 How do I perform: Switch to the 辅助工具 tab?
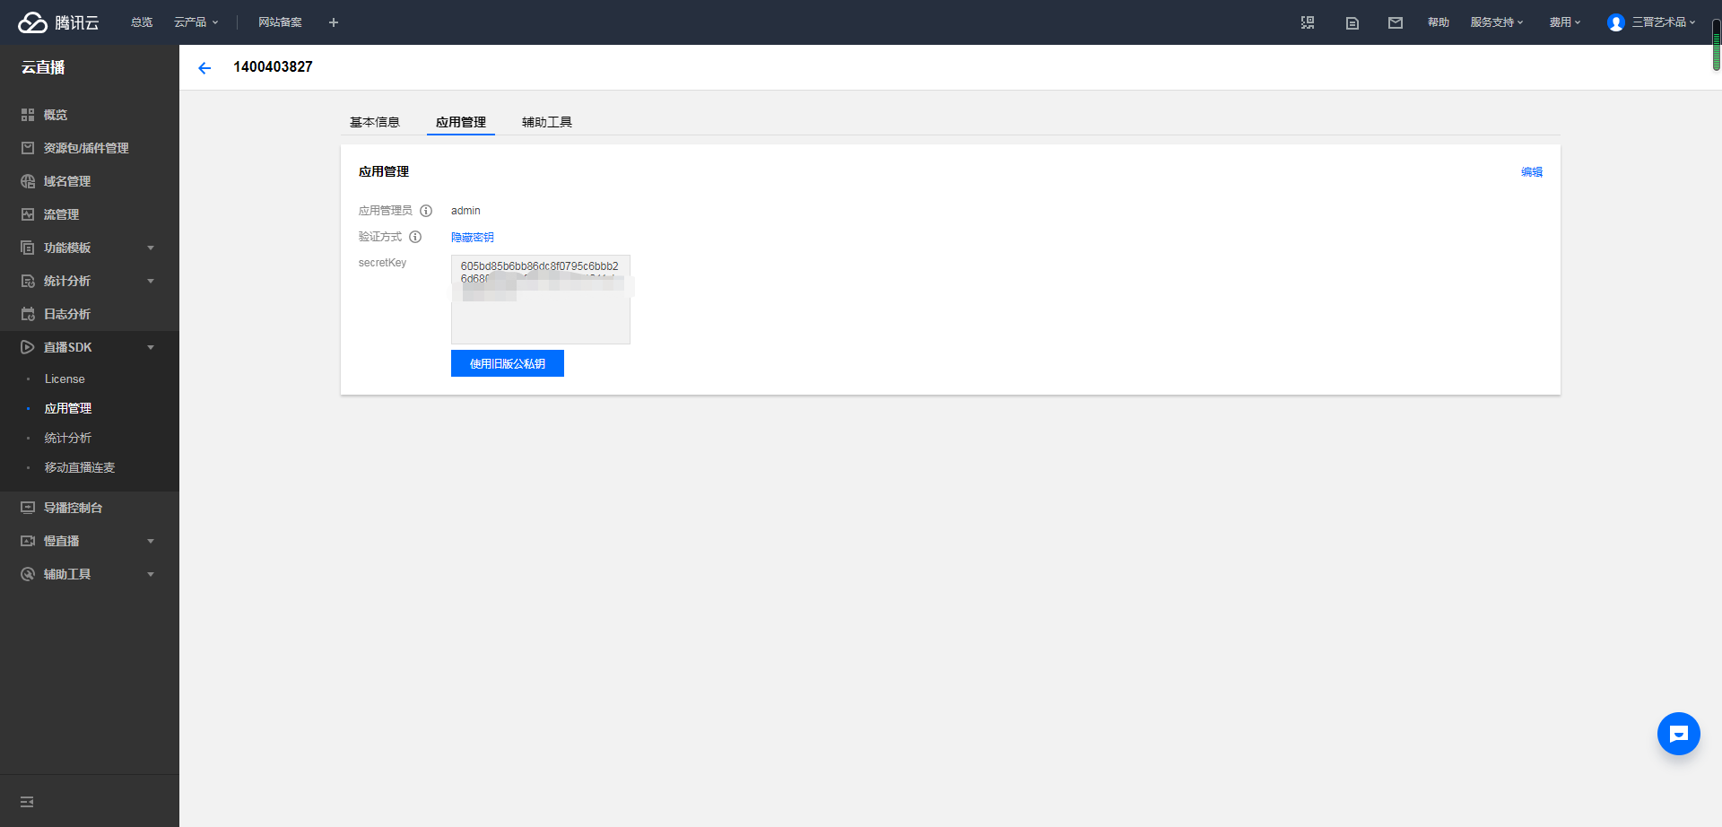[547, 122]
